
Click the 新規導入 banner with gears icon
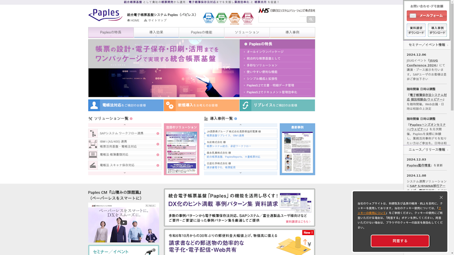point(201,105)
